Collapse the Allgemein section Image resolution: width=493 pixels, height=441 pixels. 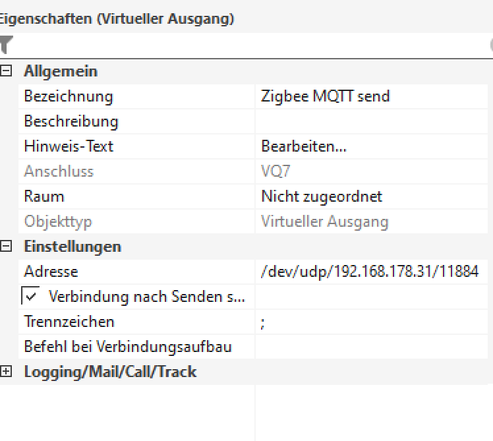point(7,71)
